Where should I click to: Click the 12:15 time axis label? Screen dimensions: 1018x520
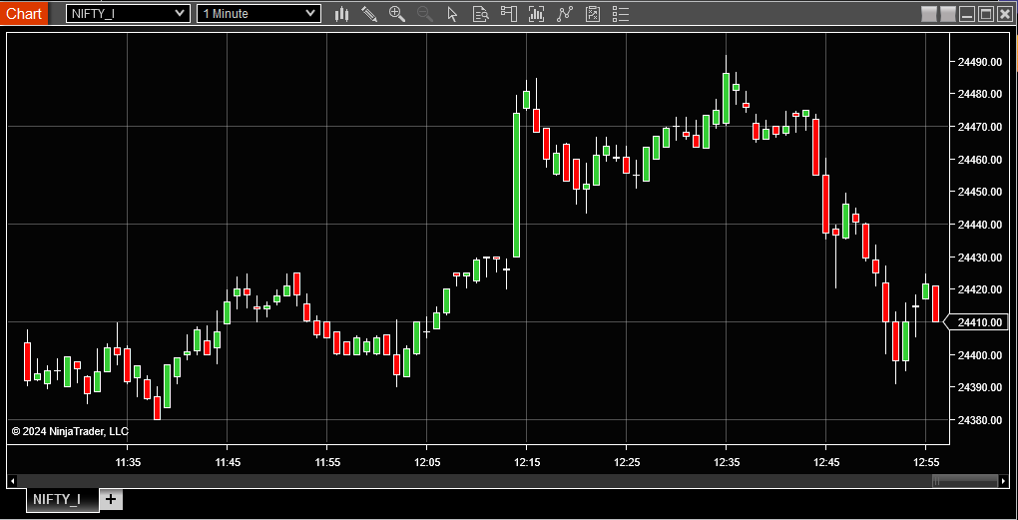pos(527,463)
